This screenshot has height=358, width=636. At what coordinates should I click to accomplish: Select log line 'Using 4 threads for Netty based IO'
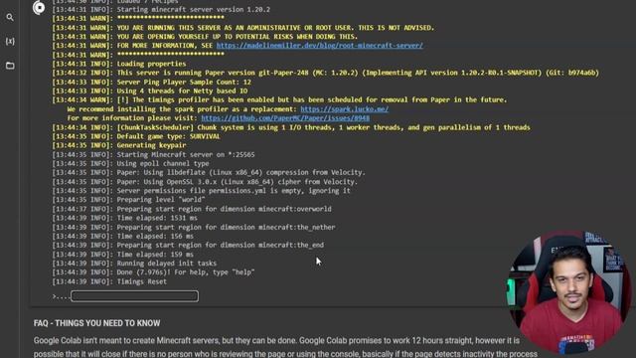(x=150, y=90)
